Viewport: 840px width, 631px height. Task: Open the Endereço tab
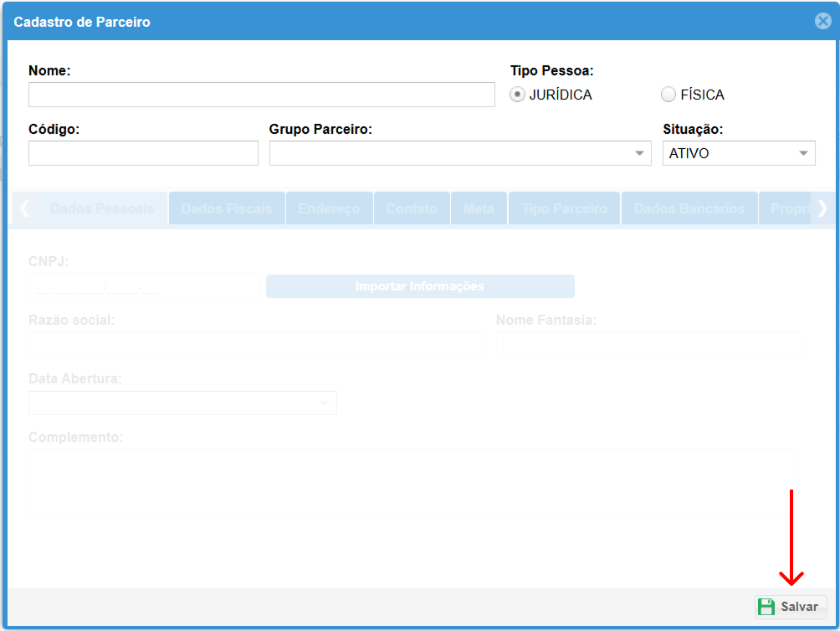click(x=329, y=208)
